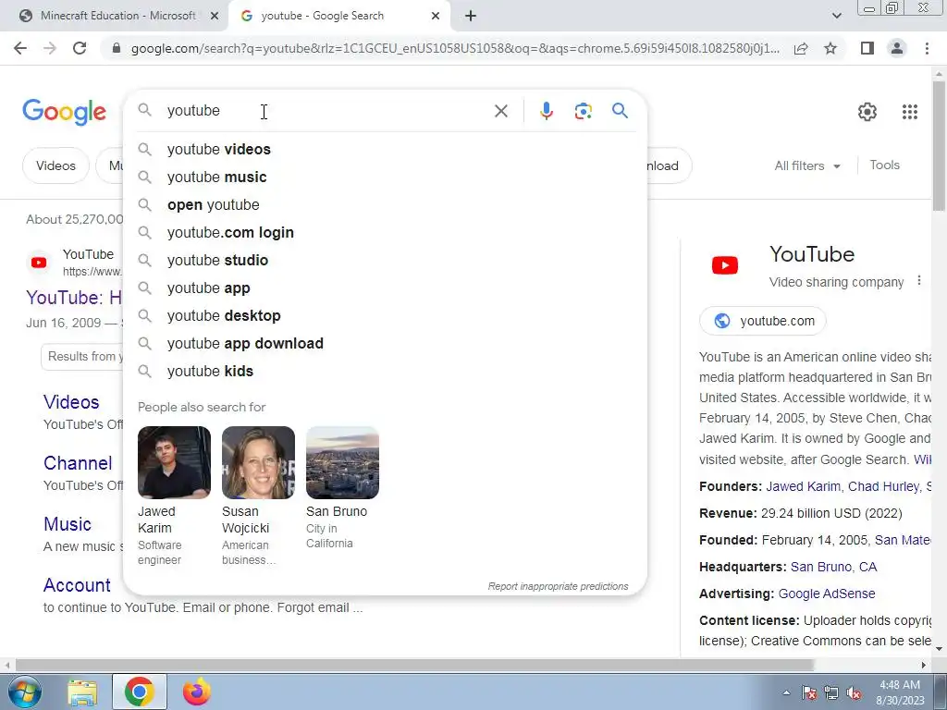Open the Account sitelink

pyautogui.click(x=78, y=585)
